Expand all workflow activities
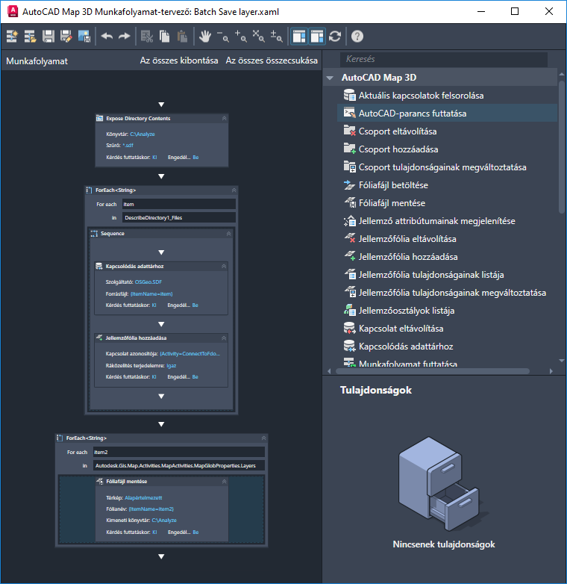 pyautogui.click(x=179, y=60)
